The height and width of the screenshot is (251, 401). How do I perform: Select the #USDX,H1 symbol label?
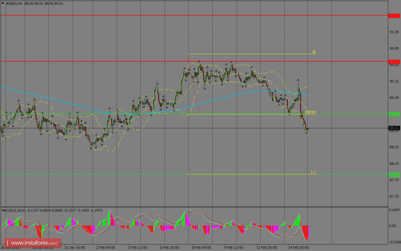pyautogui.click(x=14, y=4)
